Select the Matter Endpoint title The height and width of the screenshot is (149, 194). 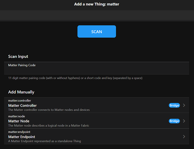coord(22,137)
